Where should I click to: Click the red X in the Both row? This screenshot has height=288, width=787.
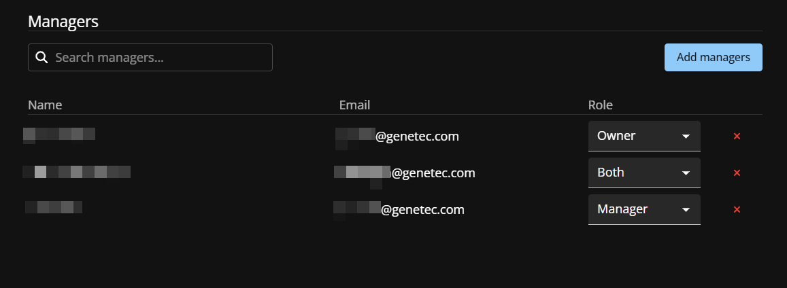737,173
